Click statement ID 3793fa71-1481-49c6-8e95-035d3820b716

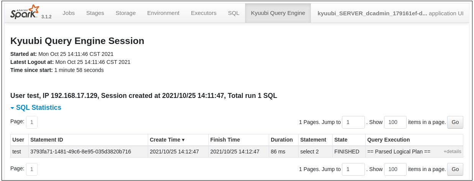click(x=81, y=152)
